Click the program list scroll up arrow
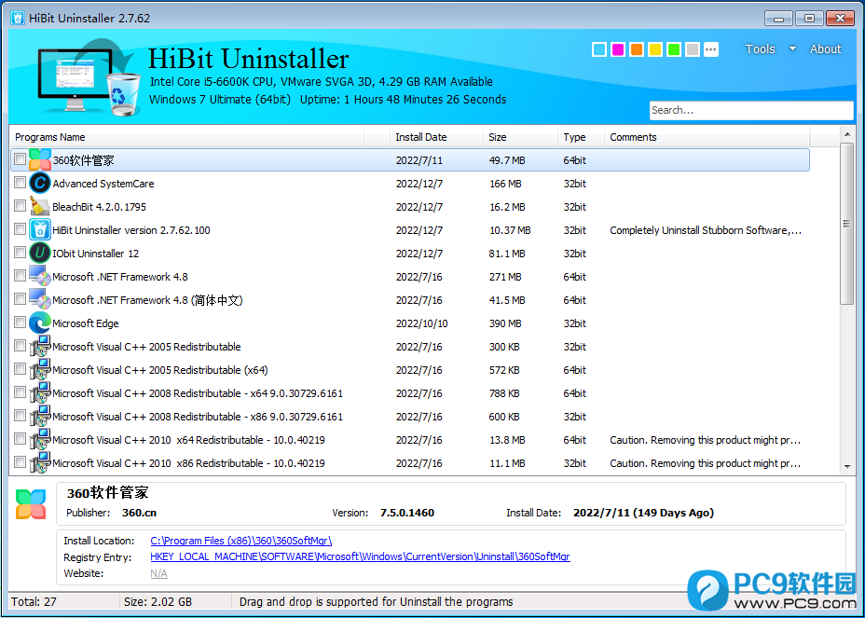 [847, 134]
